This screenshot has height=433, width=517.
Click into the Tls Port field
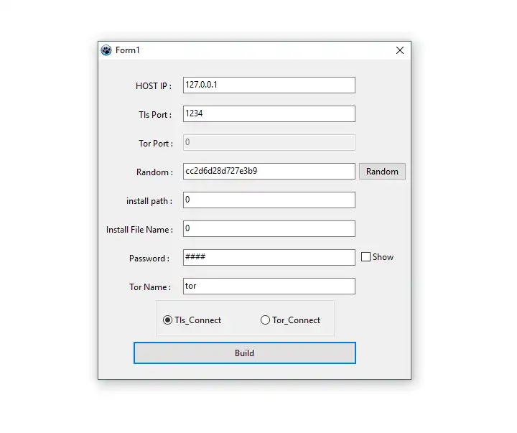(269, 113)
